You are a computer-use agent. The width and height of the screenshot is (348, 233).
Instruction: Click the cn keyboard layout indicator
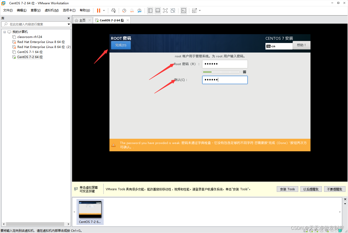pos(279,46)
